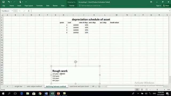The height and width of the screenshot is (96, 171).
Task: Undo the last action
Action: (x=9, y=2)
